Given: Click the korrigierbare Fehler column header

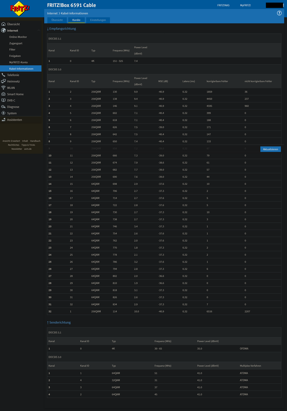Looking at the screenshot, I should coord(217,81).
